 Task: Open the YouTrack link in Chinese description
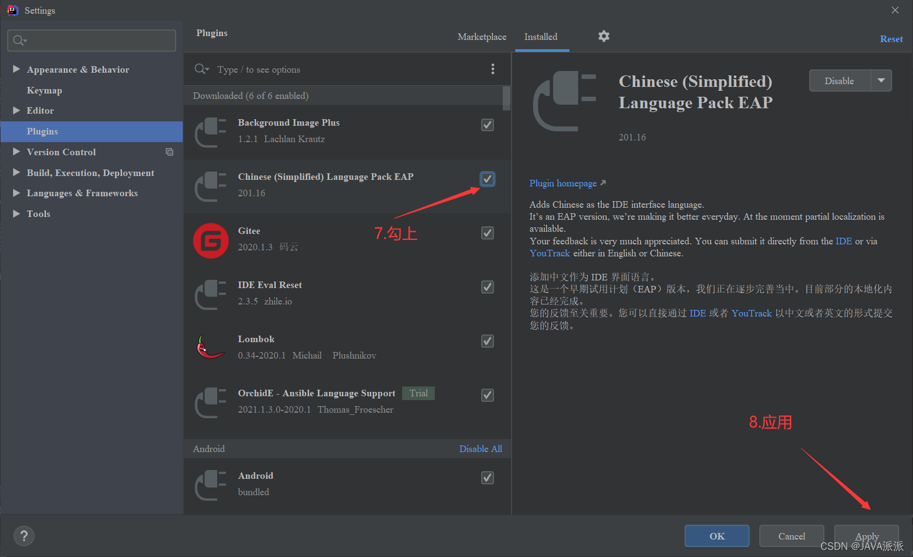[x=752, y=313]
